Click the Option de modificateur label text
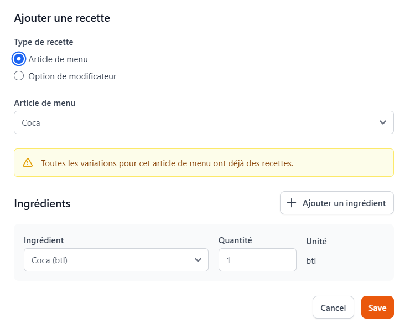This screenshot has height=333, width=405. coord(72,76)
